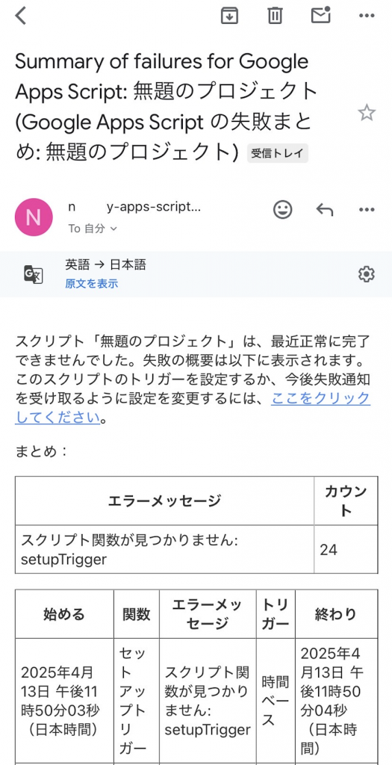Tap the email subject heading text

pyautogui.click(x=167, y=108)
